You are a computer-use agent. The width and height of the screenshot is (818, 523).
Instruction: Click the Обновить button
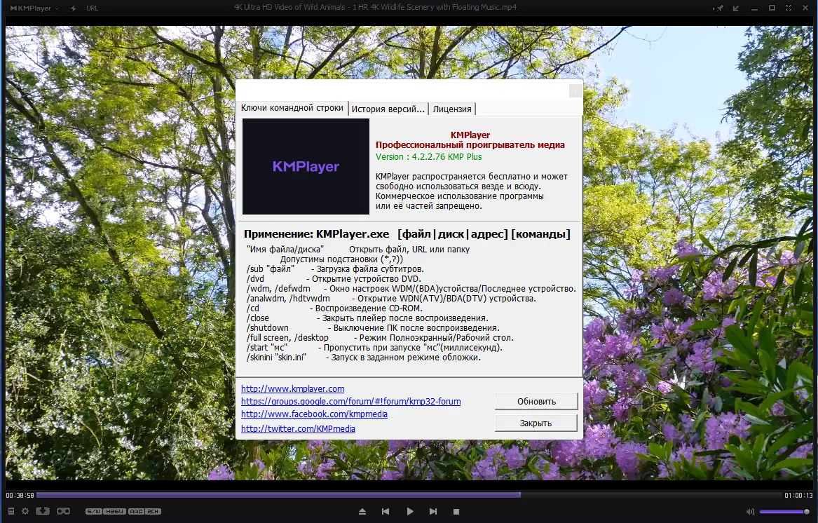click(x=536, y=402)
